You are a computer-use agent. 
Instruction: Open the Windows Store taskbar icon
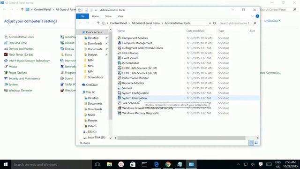(133, 164)
